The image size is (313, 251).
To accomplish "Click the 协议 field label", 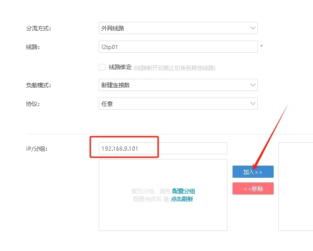I will pyautogui.click(x=33, y=104).
